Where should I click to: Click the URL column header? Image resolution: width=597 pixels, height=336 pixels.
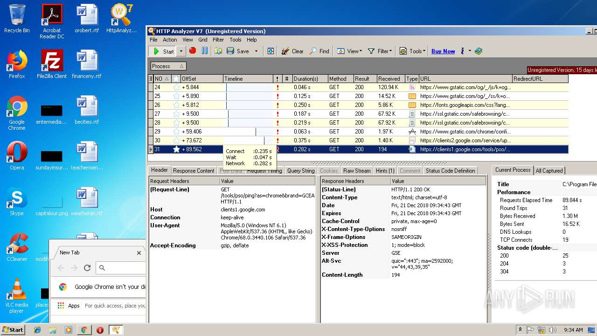point(465,79)
